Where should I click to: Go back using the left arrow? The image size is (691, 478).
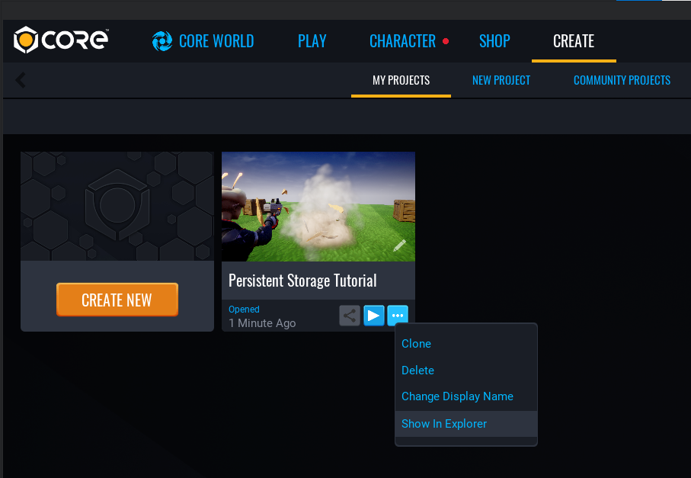[x=21, y=80]
